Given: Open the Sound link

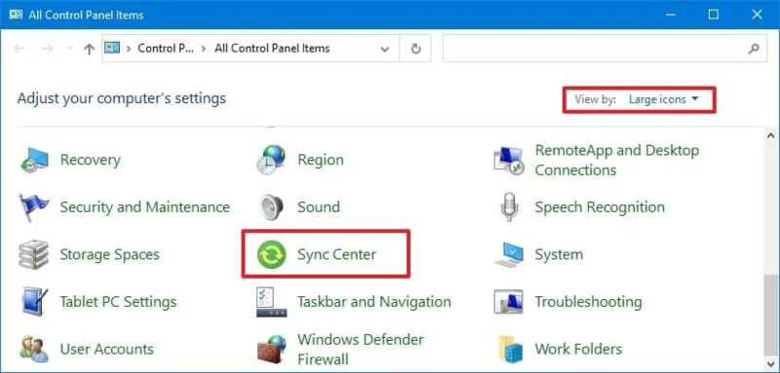Looking at the screenshot, I should [319, 206].
